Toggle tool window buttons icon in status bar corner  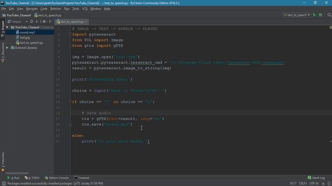(x=4, y=183)
